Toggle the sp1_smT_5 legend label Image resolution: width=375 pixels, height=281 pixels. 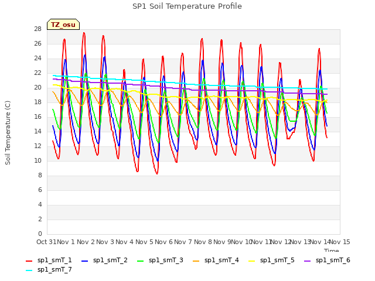coord(277,260)
